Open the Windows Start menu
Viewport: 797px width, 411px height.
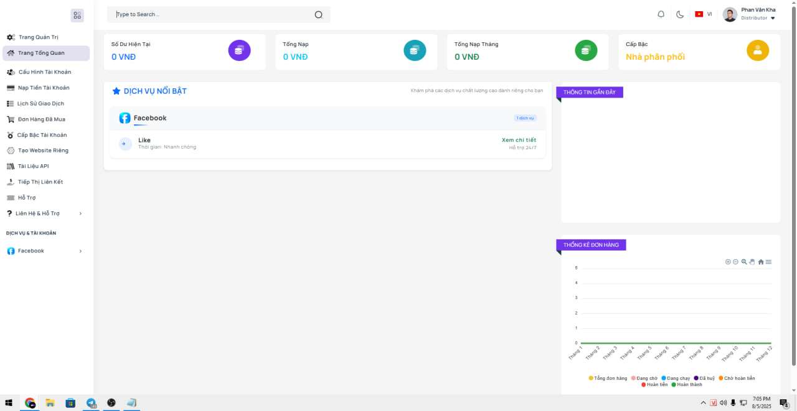click(x=9, y=403)
